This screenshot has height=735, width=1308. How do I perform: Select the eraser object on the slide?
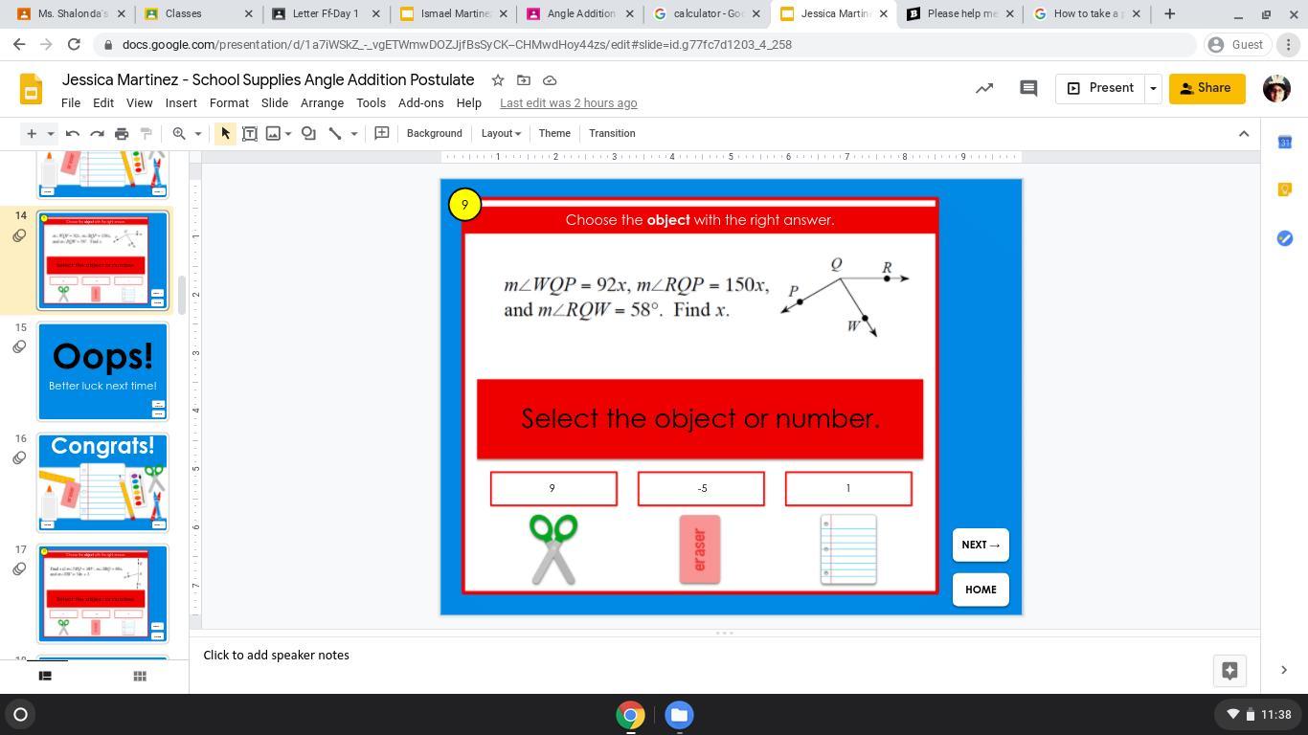coord(700,549)
